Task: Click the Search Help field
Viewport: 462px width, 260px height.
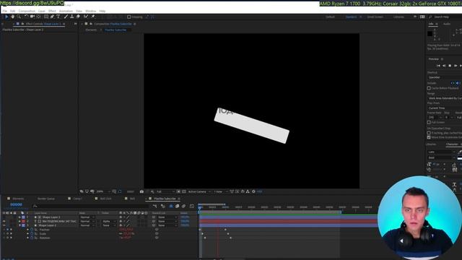Action: coord(445,17)
